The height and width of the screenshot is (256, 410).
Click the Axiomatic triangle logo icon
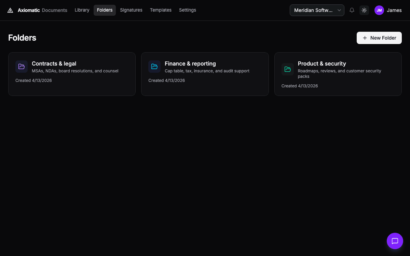(x=10, y=10)
